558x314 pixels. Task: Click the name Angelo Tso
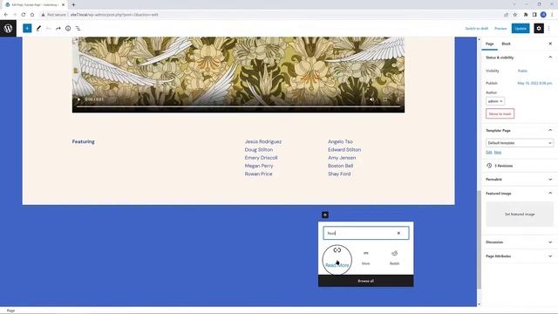coord(340,141)
